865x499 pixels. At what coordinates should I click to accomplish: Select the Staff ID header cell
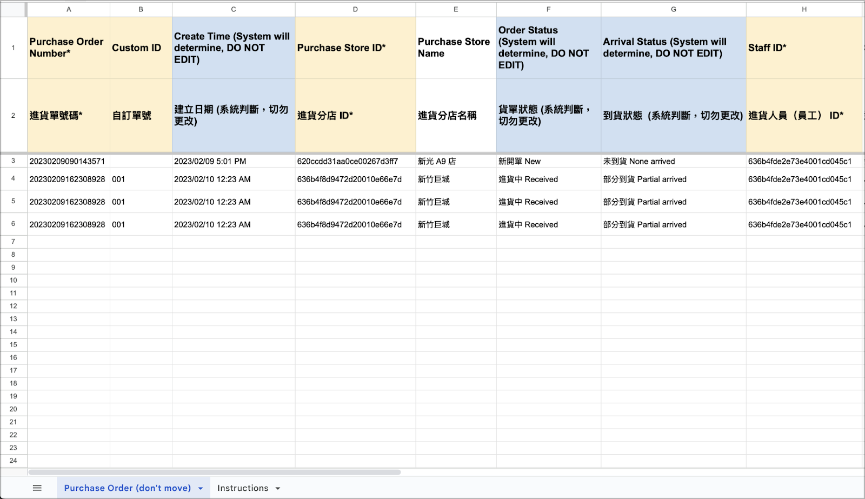coord(804,48)
